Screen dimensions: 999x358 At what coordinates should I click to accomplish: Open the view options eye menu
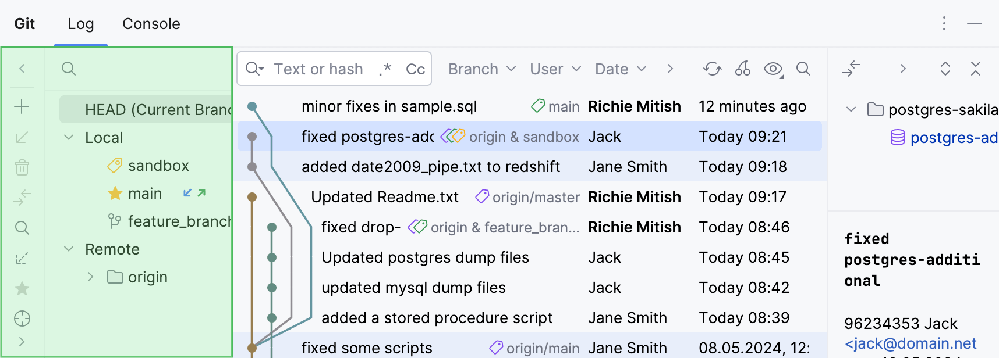pyautogui.click(x=773, y=69)
